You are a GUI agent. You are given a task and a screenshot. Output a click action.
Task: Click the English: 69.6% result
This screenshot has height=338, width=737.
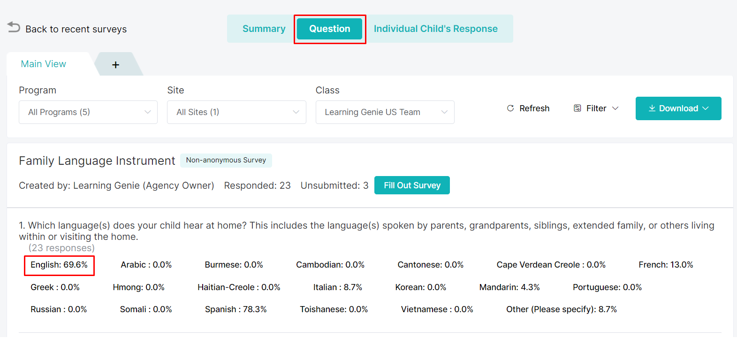59,265
